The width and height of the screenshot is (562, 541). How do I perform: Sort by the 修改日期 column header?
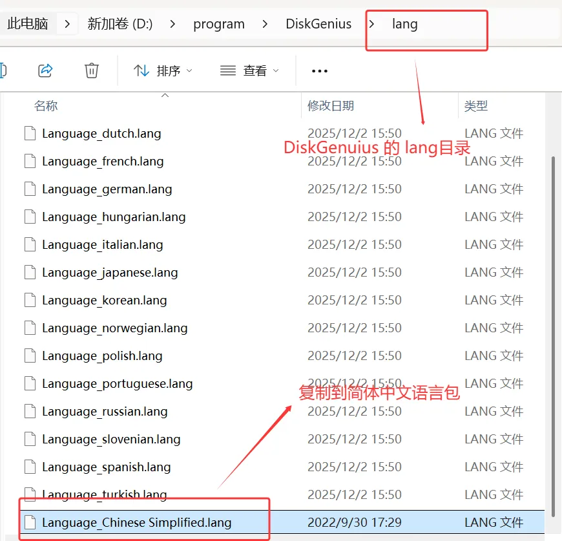(331, 106)
